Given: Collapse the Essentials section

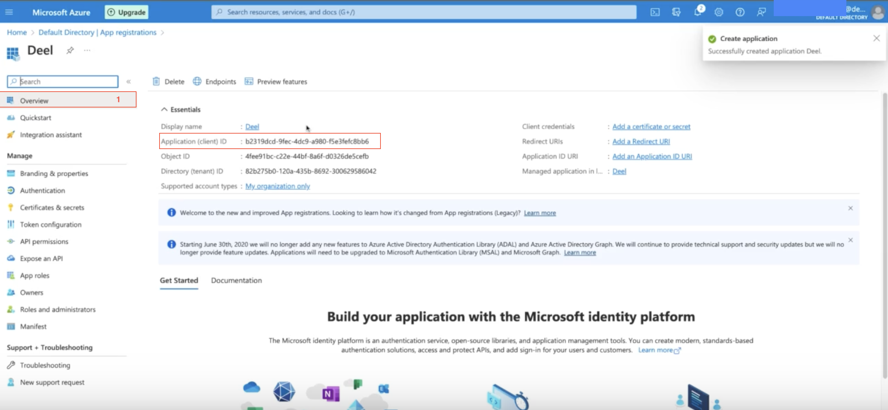Looking at the screenshot, I should click(164, 110).
